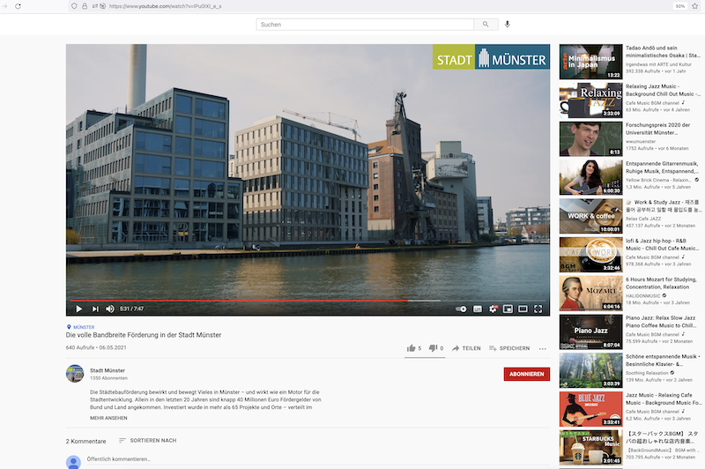
Task: Open the Mozart 6 Hours video thumbnail
Action: pyautogui.click(x=590, y=294)
